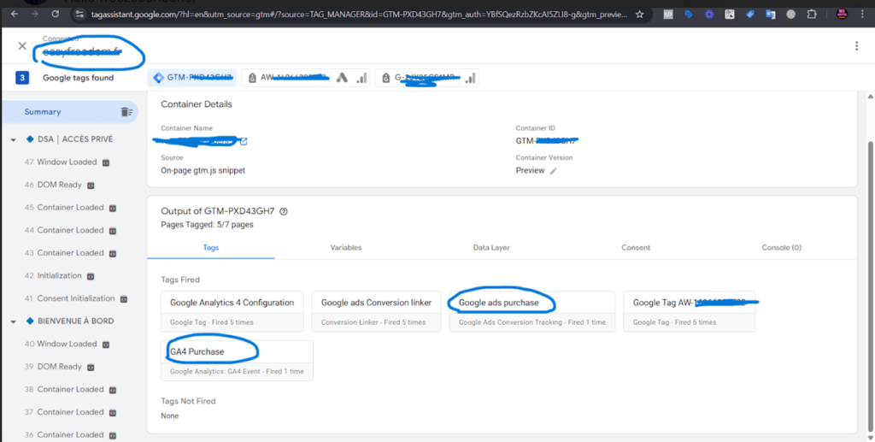The height and width of the screenshot is (442, 875).
Task: Open the GA4 Purchase tag card
Action: [x=238, y=361]
